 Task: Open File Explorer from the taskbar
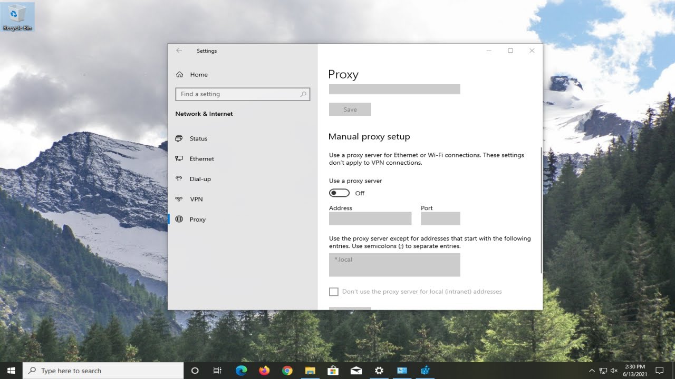pyautogui.click(x=310, y=371)
